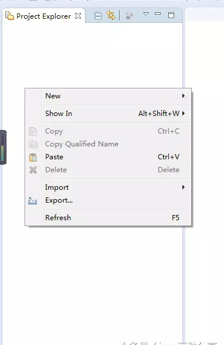Expand the New submenu arrow
The image size is (224, 345).
[x=184, y=96]
